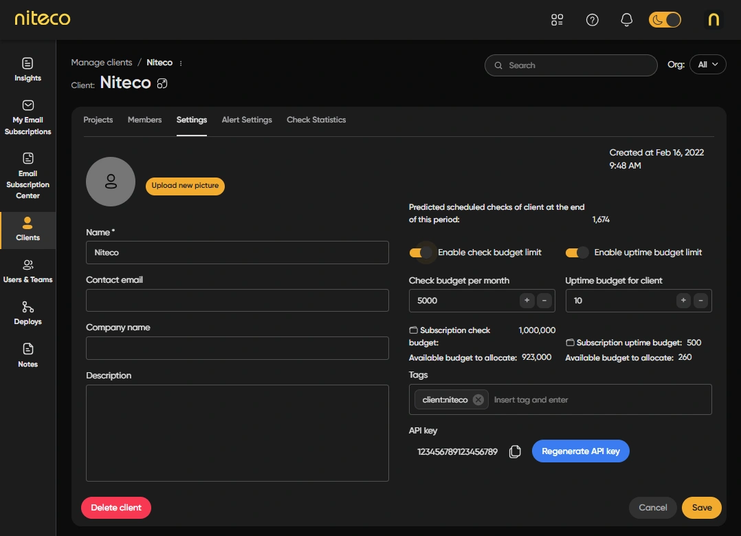Increase Uptime budget for client with plus
Image resolution: width=741 pixels, height=536 pixels.
click(x=683, y=301)
